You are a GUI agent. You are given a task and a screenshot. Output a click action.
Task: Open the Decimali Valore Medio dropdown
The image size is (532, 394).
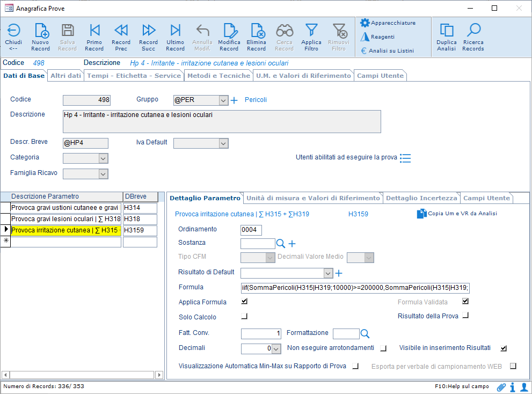tap(369, 258)
